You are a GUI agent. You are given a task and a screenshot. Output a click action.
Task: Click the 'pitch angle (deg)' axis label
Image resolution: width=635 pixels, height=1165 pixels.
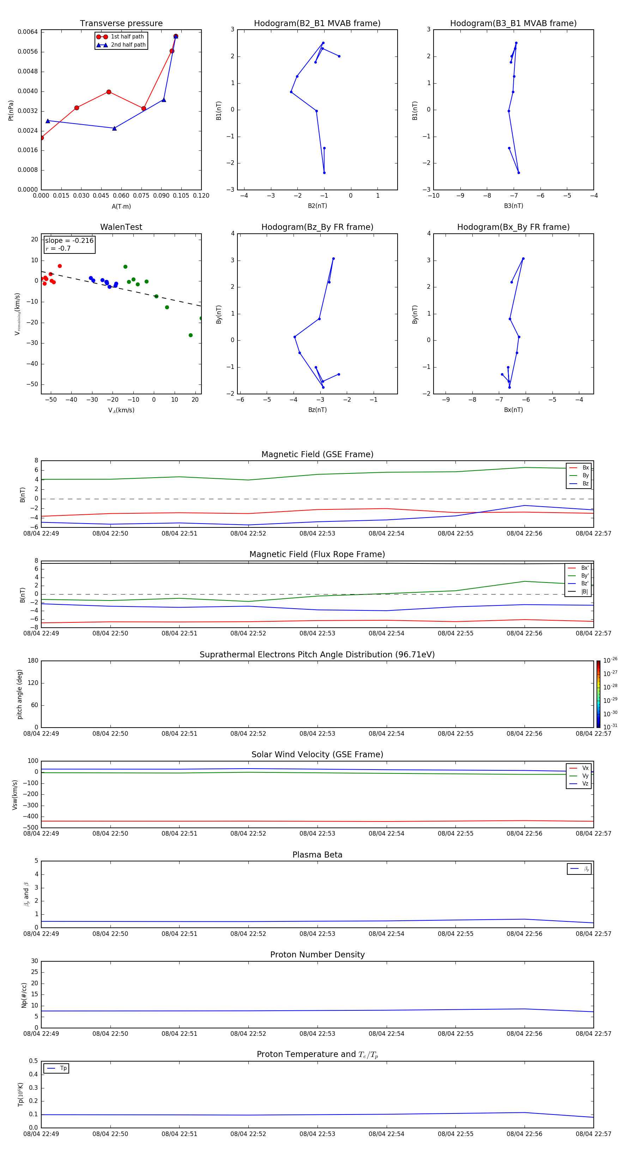[19, 694]
